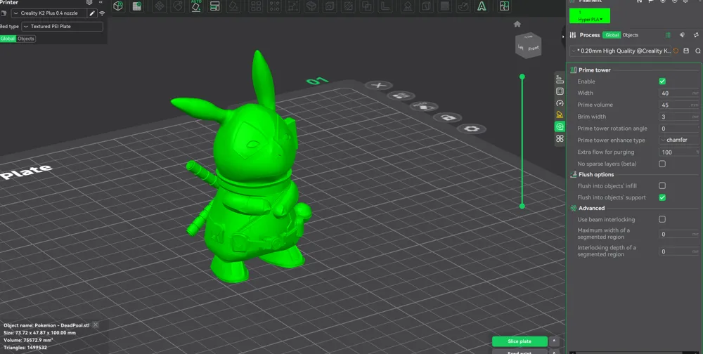Viewport: 703px width, 354px height.
Task: Select the Lay on face tool
Action: (233, 6)
